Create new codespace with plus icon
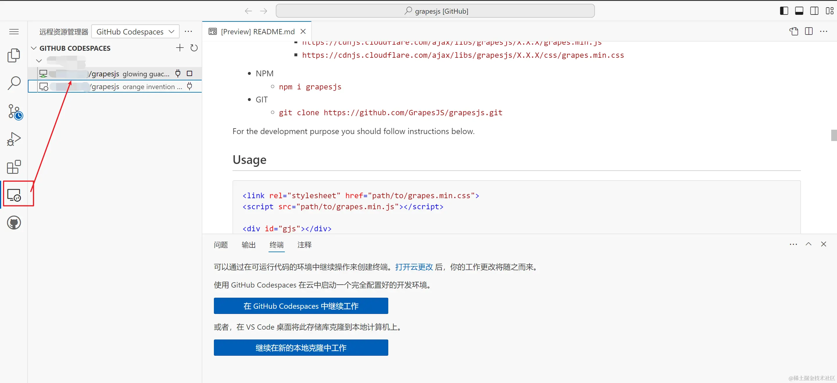The image size is (837, 383). 180,48
